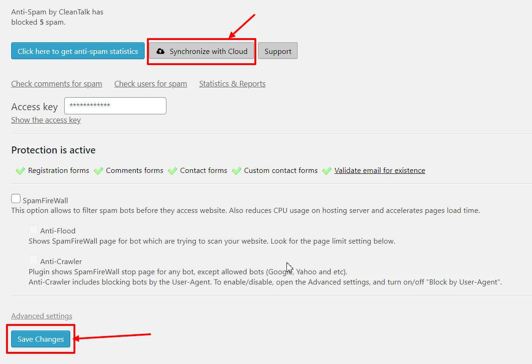
Task: Open Check users for spam
Action: (x=151, y=84)
